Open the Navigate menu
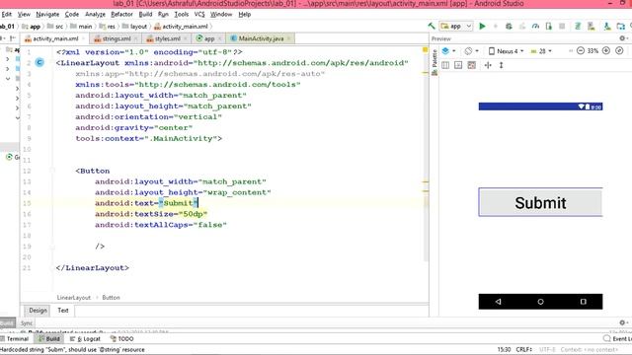This screenshot has width=632, height=355. (x=47, y=14)
